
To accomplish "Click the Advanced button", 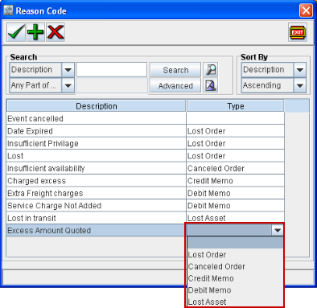I will [175, 85].
